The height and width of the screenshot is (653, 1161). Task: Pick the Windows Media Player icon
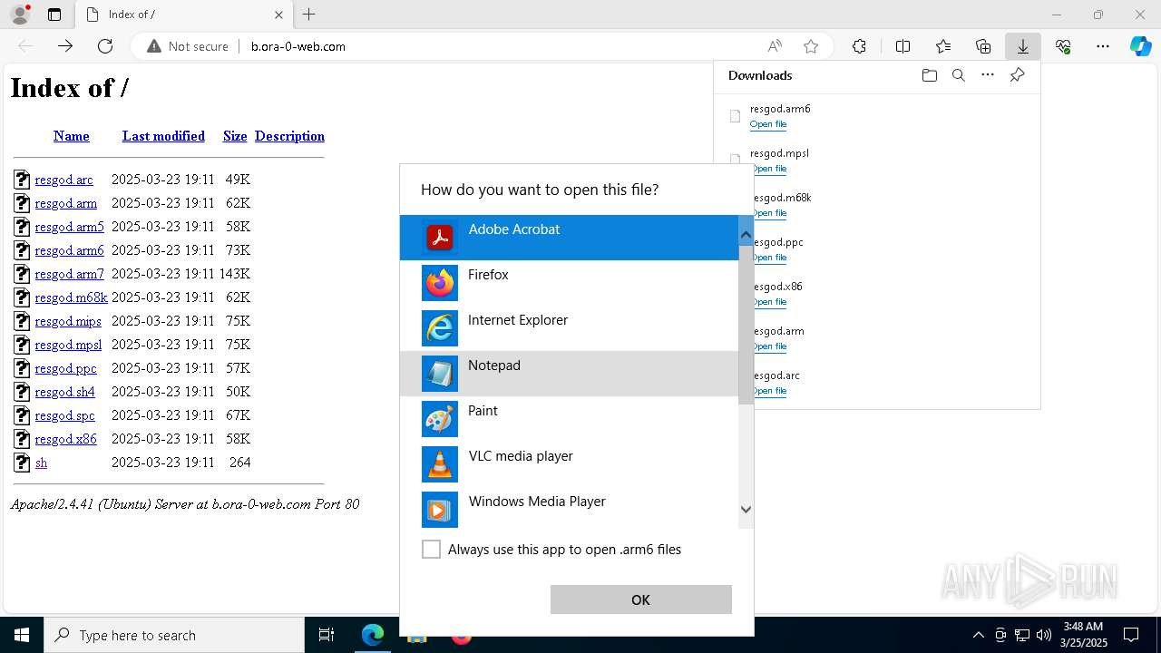(x=440, y=510)
